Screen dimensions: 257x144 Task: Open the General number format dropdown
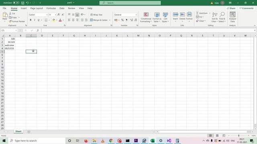(136, 15)
